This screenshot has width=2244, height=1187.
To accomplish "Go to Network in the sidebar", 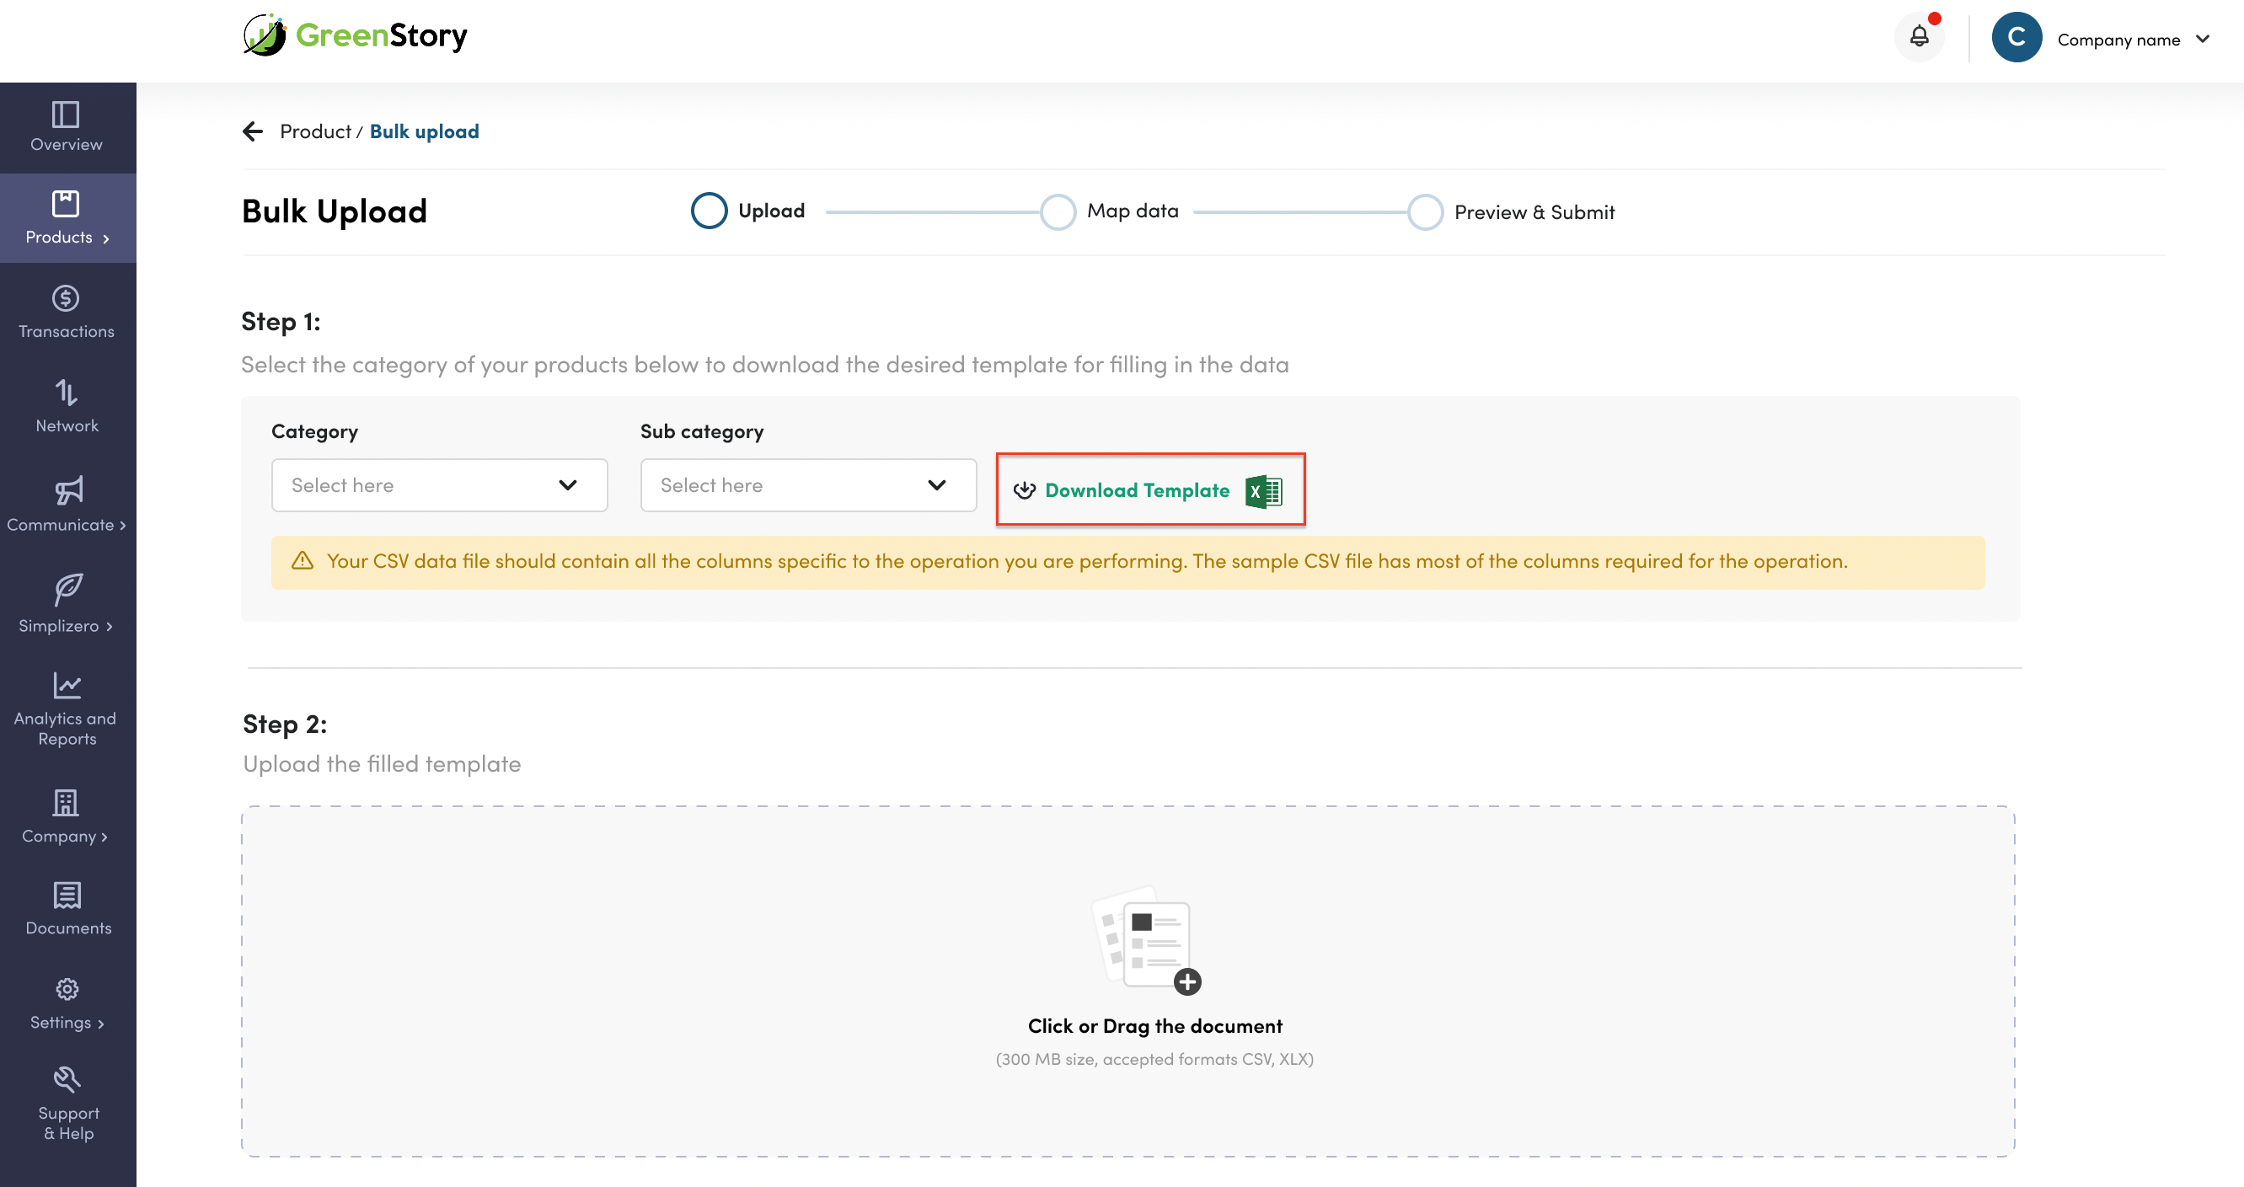I will pyautogui.click(x=67, y=406).
